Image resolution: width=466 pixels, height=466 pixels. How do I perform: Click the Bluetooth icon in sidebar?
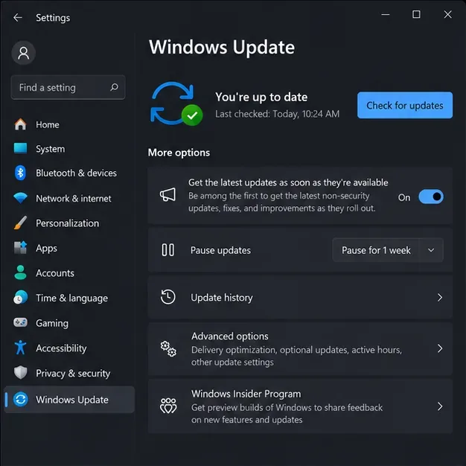[x=20, y=173]
